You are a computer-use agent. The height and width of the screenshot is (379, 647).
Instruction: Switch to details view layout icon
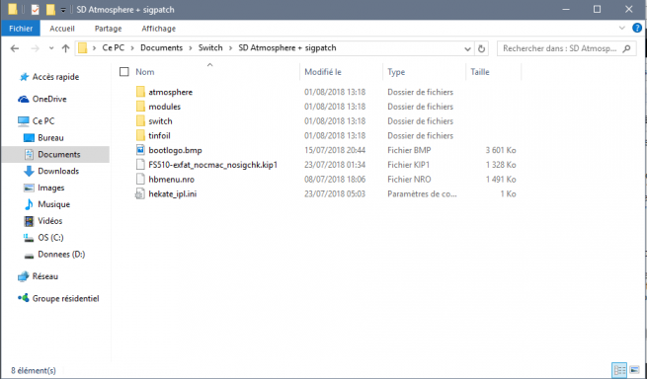pyautogui.click(x=619, y=370)
